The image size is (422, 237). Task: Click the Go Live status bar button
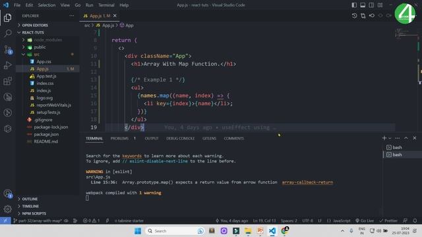pos(365,221)
